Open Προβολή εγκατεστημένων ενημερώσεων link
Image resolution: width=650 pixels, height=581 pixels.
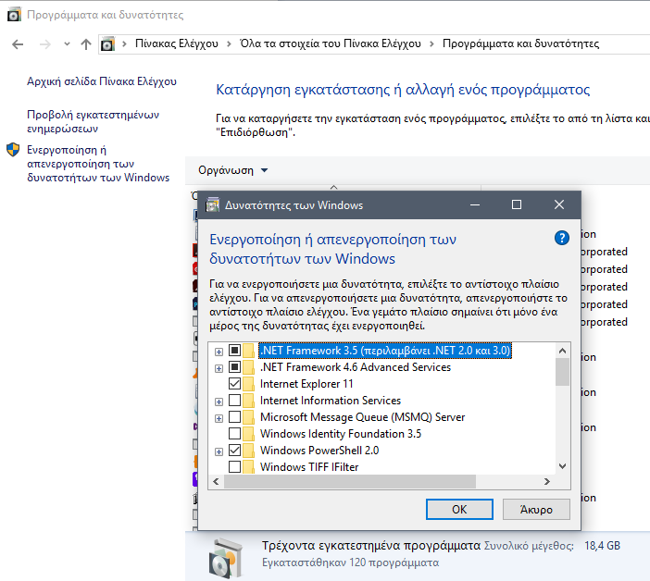click(93, 121)
